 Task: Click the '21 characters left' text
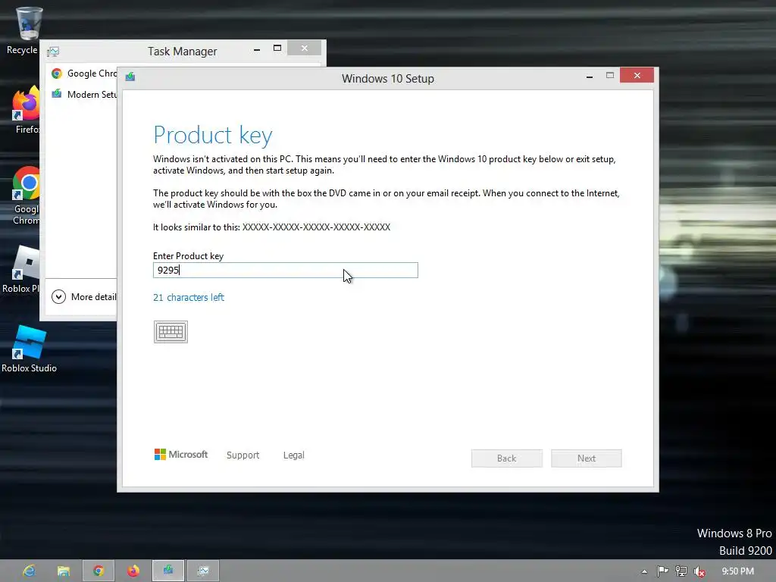189,297
